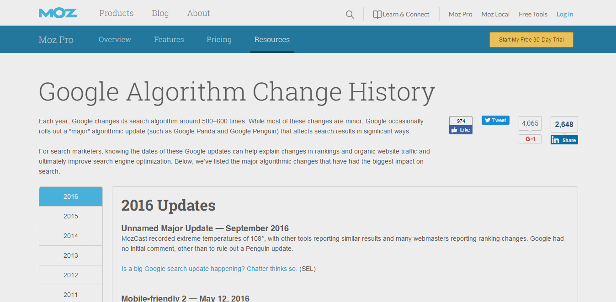
Task: Click the 2,648 LinkedIn share count
Action: [x=564, y=124]
